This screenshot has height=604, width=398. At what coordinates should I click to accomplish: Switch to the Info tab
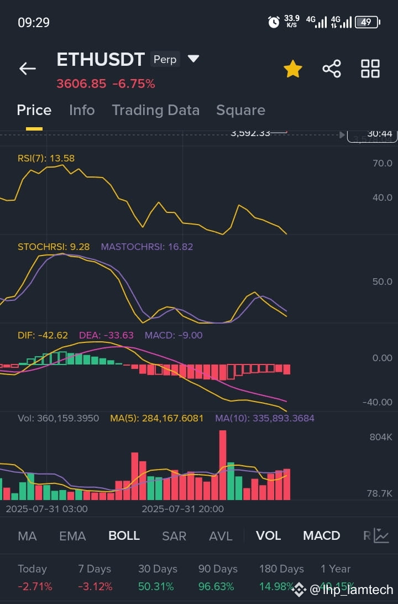tap(82, 110)
